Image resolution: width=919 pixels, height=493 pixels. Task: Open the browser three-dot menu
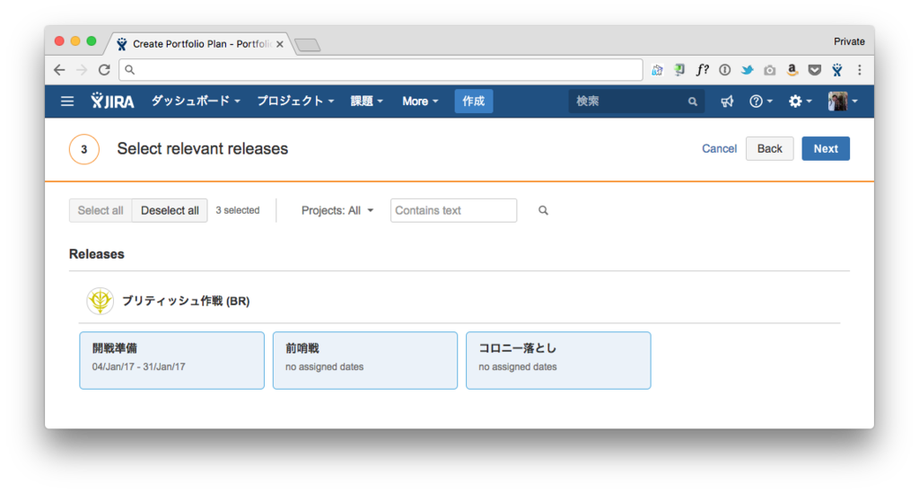(x=860, y=70)
